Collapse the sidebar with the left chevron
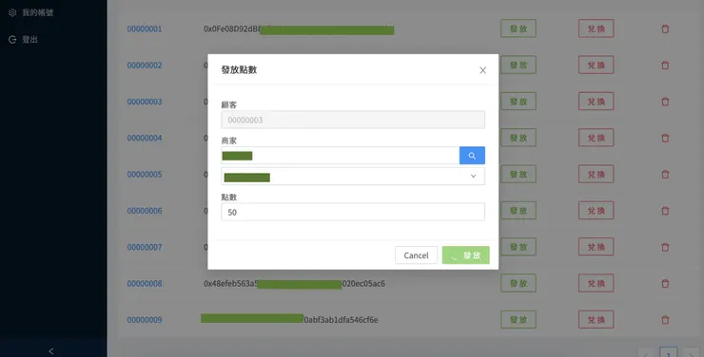Image resolution: width=704 pixels, height=357 pixels. point(50,351)
